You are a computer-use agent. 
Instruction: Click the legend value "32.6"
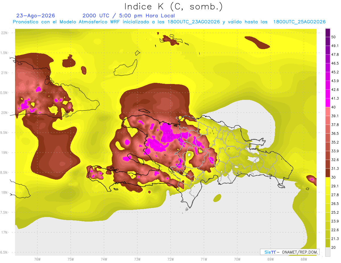click(x=335, y=160)
